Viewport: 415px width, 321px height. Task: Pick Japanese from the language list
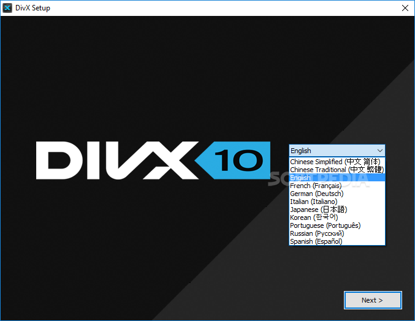tap(337, 210)
